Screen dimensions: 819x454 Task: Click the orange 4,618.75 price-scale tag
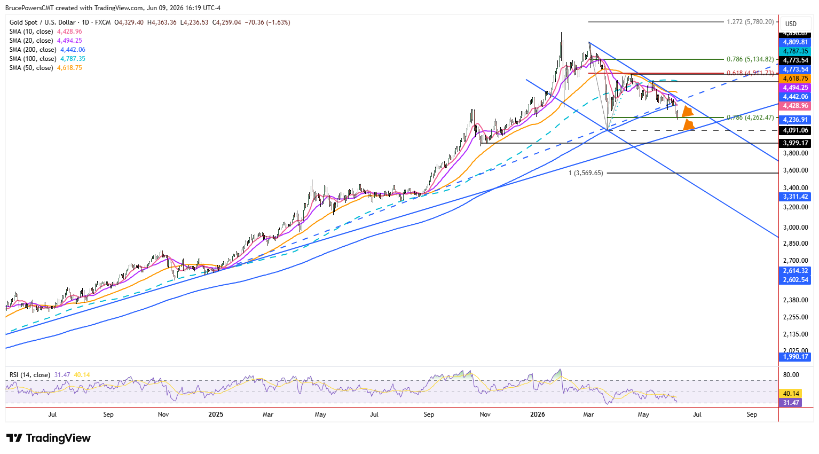(796, 79)
